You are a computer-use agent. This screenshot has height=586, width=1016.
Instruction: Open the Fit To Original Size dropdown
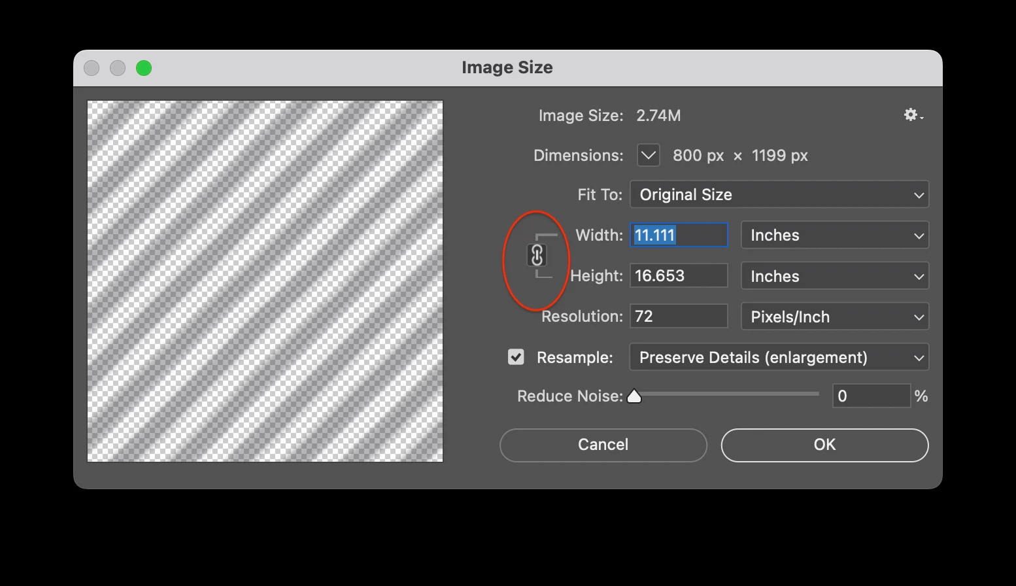[x=779, y=195]
